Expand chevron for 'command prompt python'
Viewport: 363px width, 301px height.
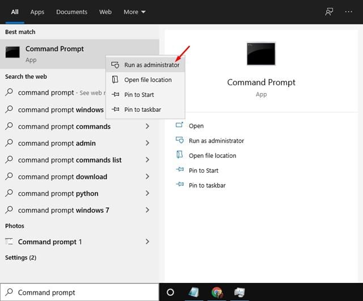[x=147, y=193]
